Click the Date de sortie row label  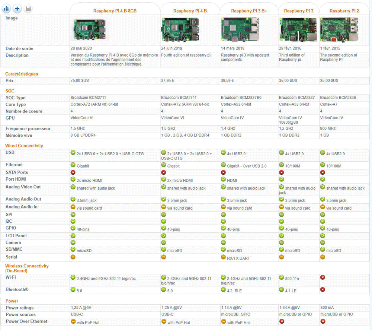[19, 48]
